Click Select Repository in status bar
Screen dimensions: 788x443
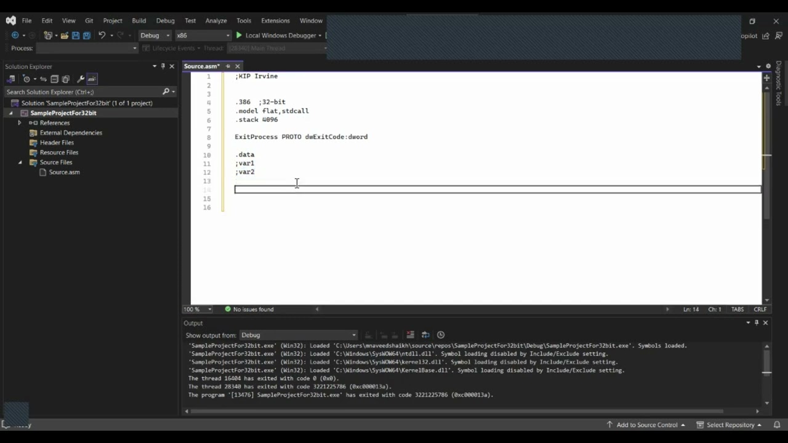[729, 425]
